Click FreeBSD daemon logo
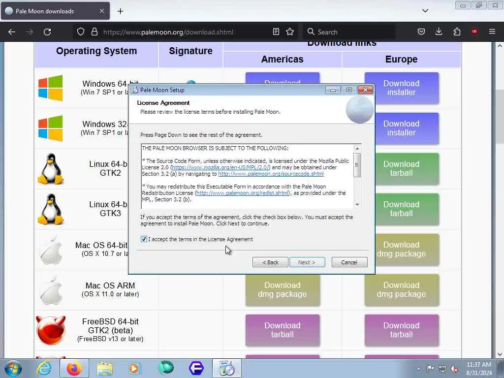 (51, 330)
